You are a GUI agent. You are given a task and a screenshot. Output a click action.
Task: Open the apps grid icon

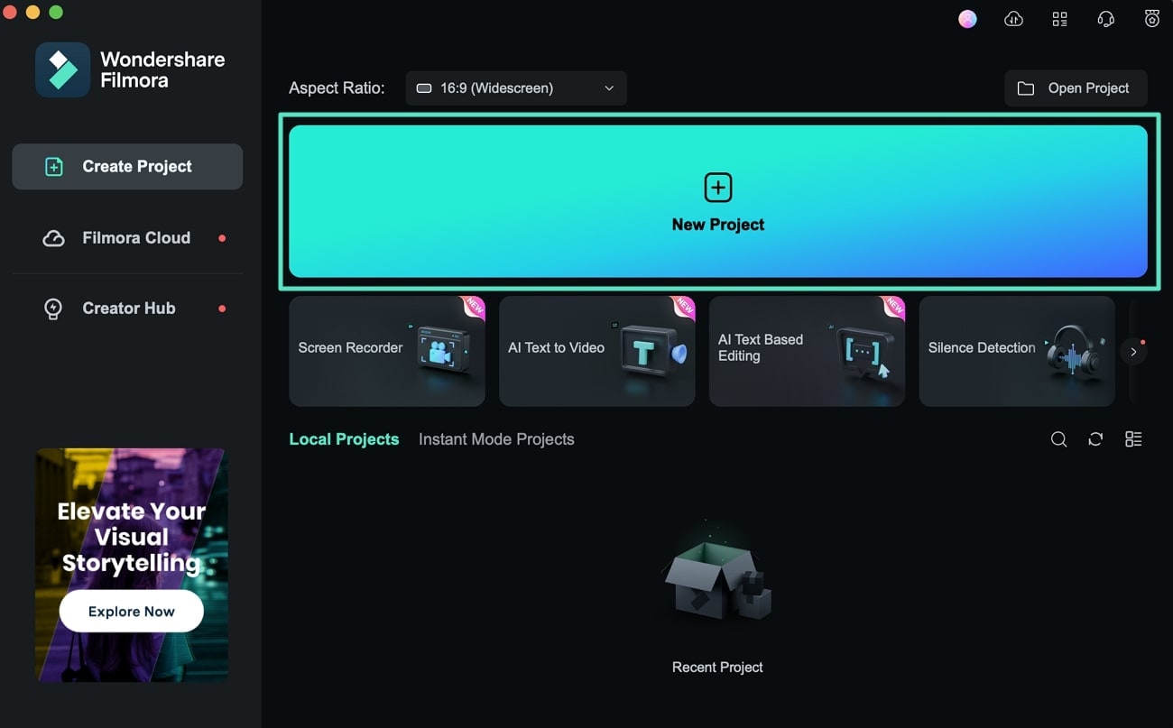[1060, 19]
